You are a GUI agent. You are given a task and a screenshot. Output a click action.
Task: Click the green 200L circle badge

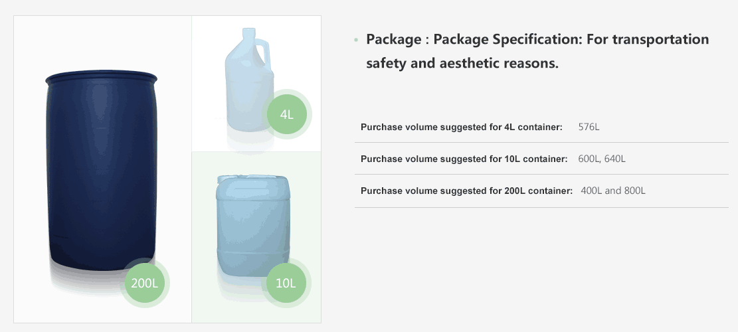pos(144,283)
